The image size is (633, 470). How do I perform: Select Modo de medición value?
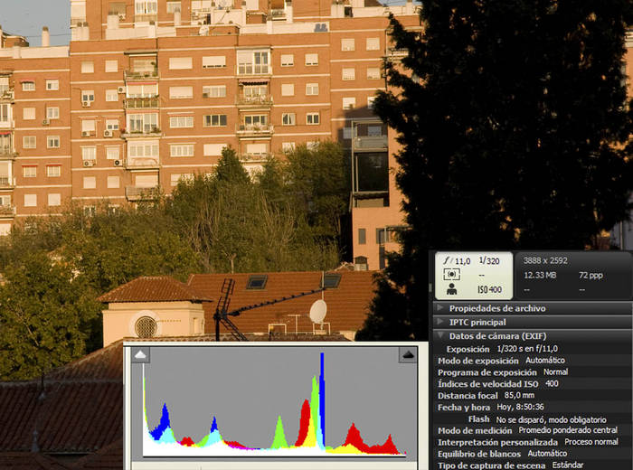click(x=568, y=430)
